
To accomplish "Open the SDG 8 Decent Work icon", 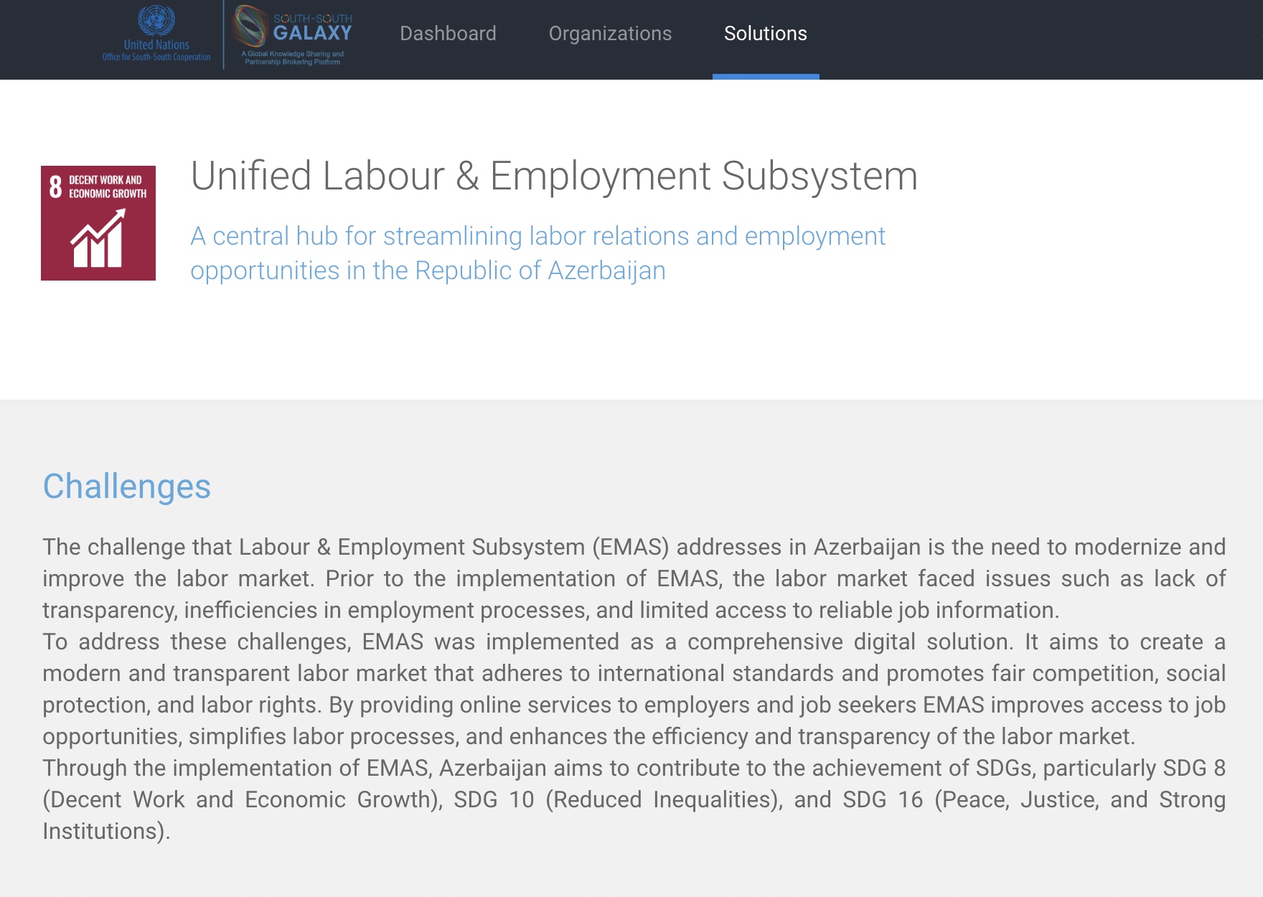I will tap(98, 223).
